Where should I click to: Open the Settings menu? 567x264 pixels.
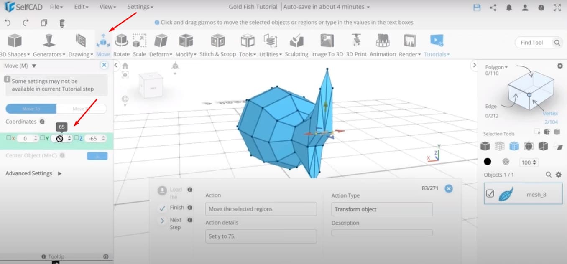[140, 7]
